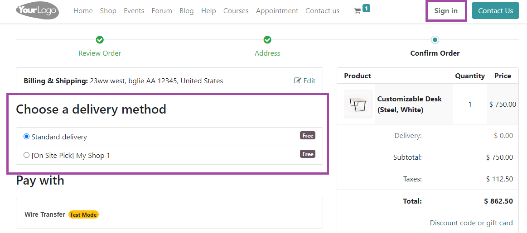Go to the Events page
Image resolution: width=527 pixels, height=233 pixels.
point(134,11)
